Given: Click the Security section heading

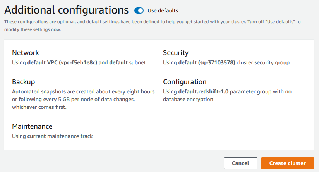Looking at the screenshot, I should coord(176,53).
